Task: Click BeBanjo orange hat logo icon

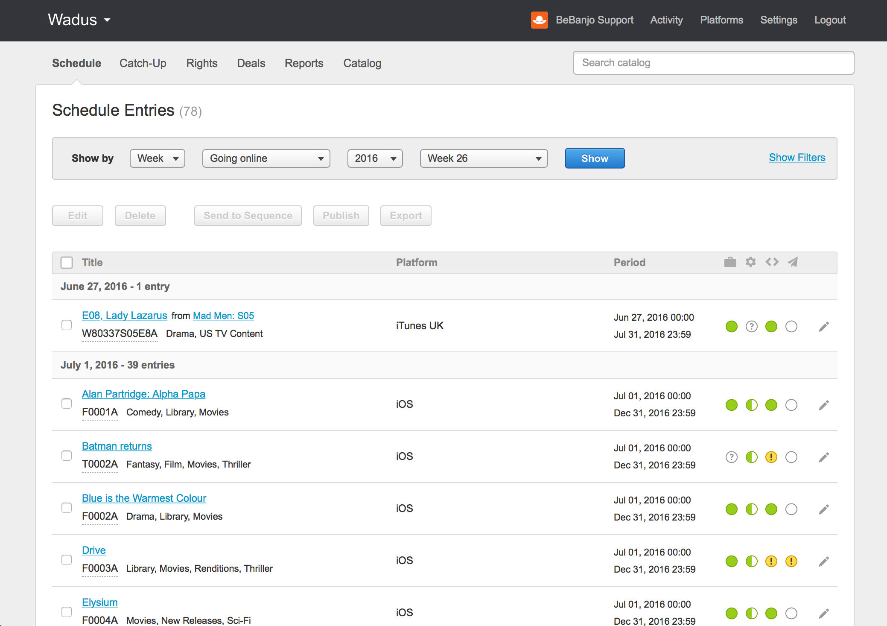Action: (x=539, y=20)
